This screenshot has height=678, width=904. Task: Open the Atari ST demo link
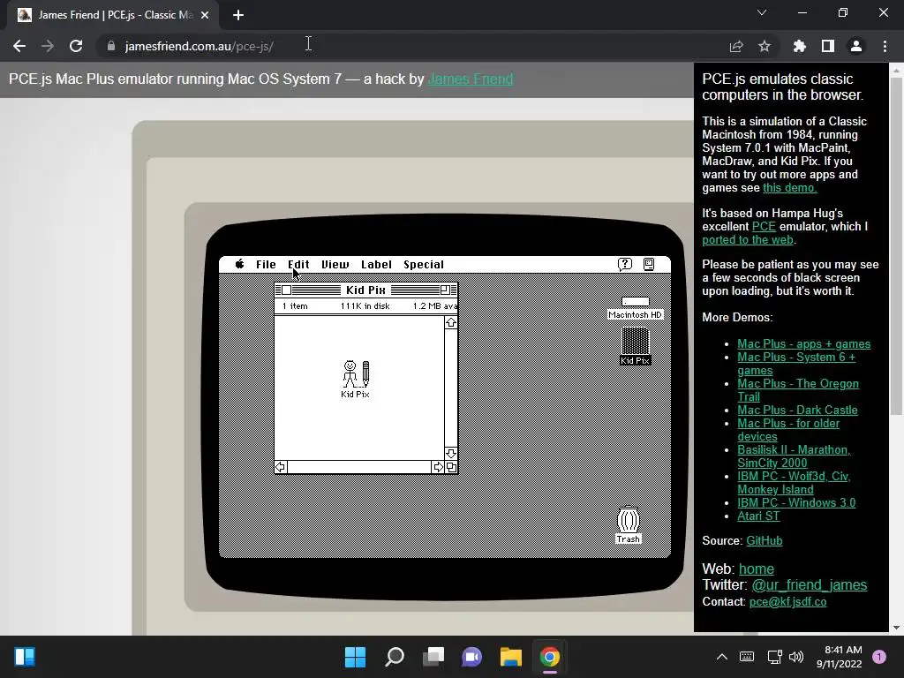pos(758,516)
